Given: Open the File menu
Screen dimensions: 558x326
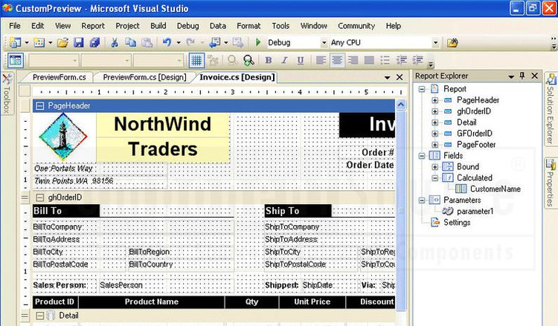Looking at the screenshot, I should coord(15,25).
